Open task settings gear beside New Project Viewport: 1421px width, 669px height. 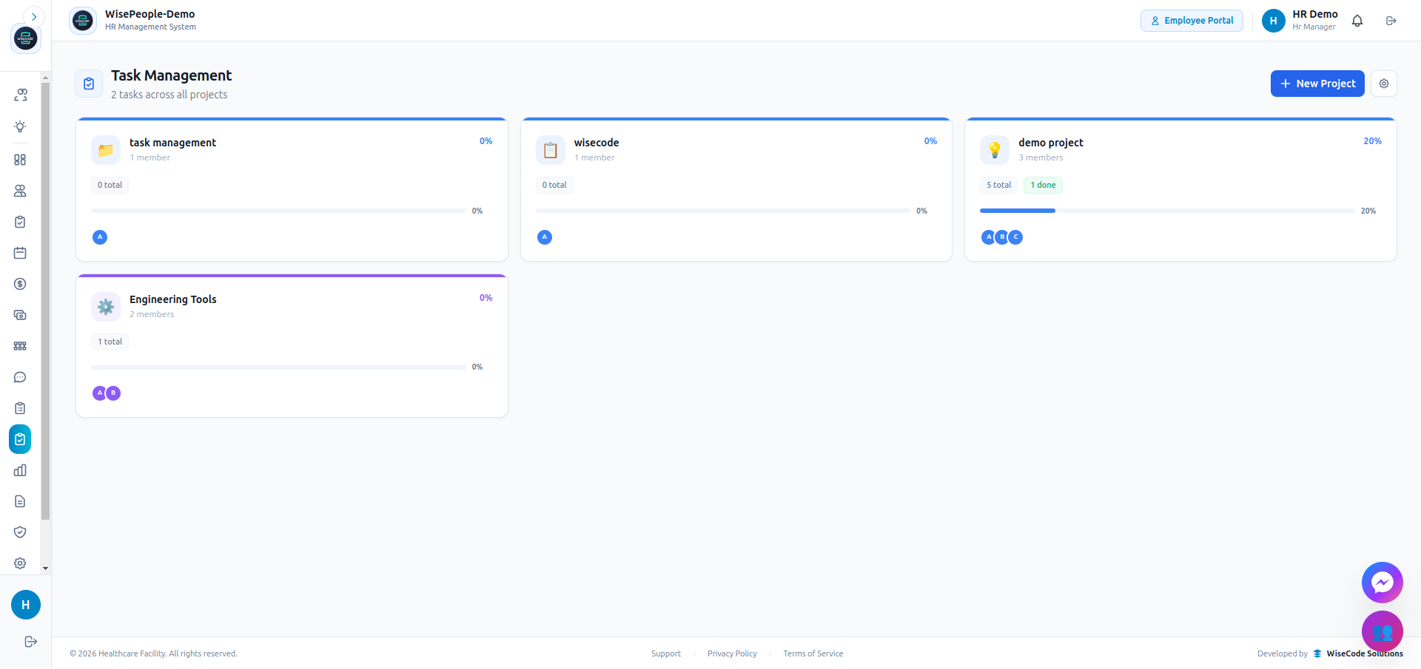[x=1384, y=84]
